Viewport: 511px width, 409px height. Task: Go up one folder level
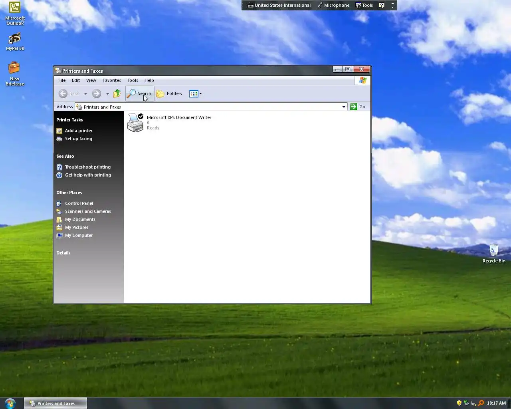tap(117, 93)
